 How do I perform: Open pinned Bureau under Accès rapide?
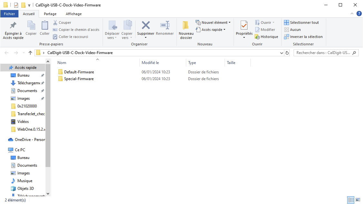[23, 76]
